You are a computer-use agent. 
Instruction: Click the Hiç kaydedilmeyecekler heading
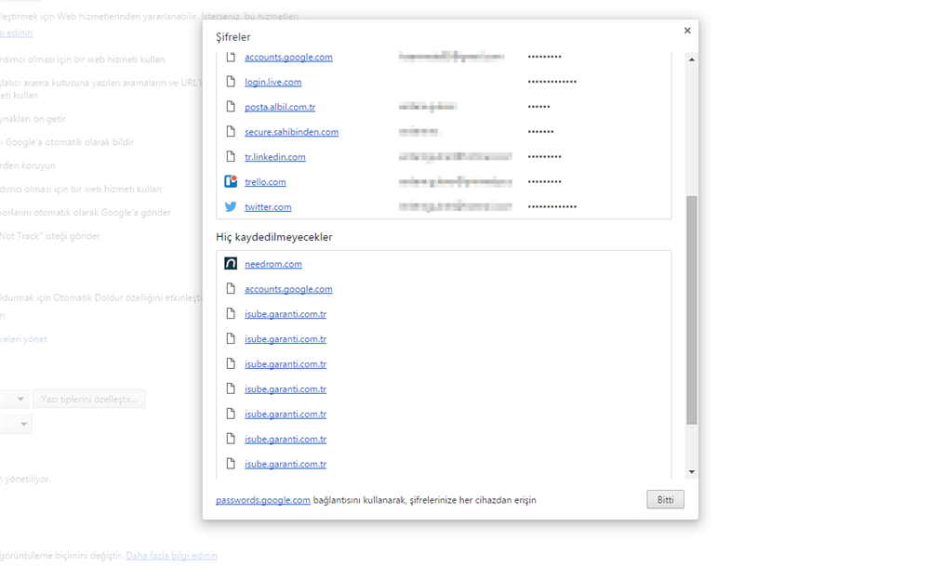click(274, 237)
